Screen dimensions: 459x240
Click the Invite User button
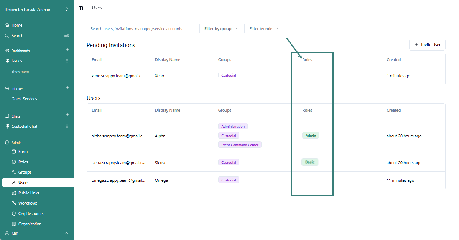[x=427, y=45]
